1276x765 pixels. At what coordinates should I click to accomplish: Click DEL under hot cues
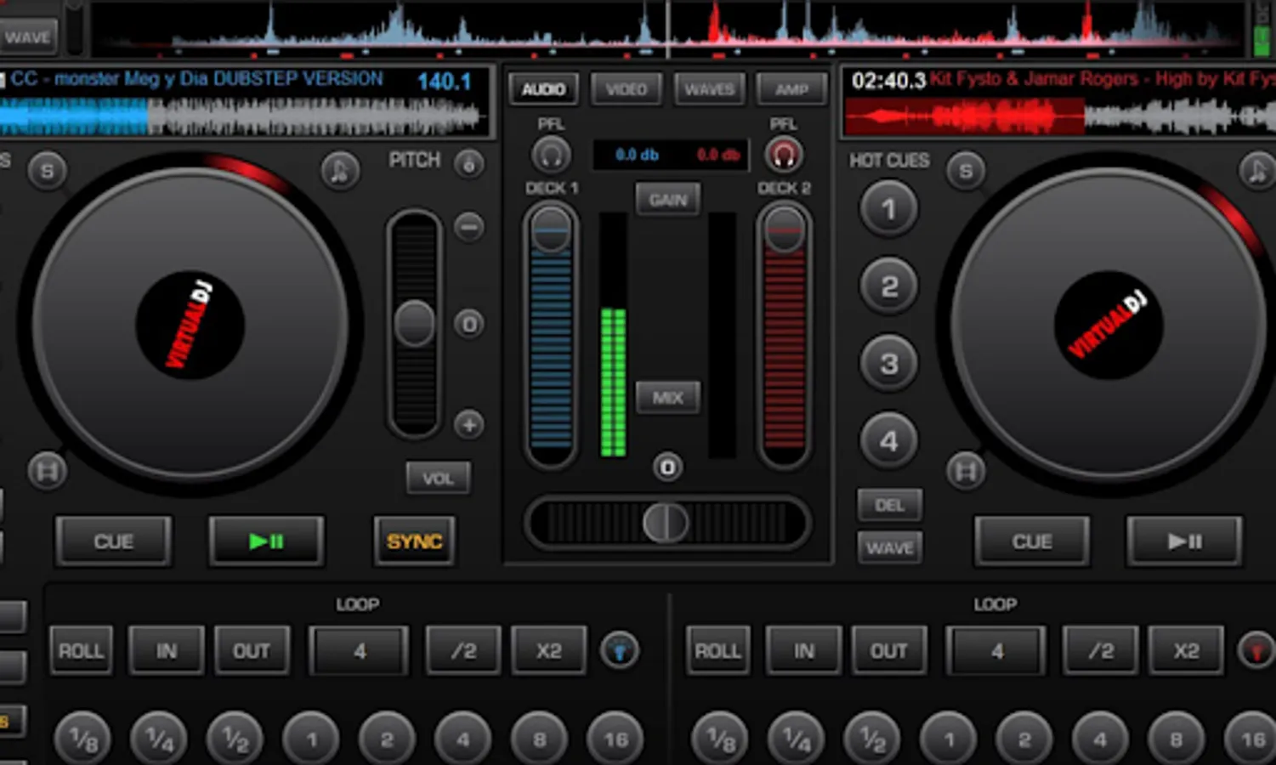pyautogui.click(x=889, y=505)
